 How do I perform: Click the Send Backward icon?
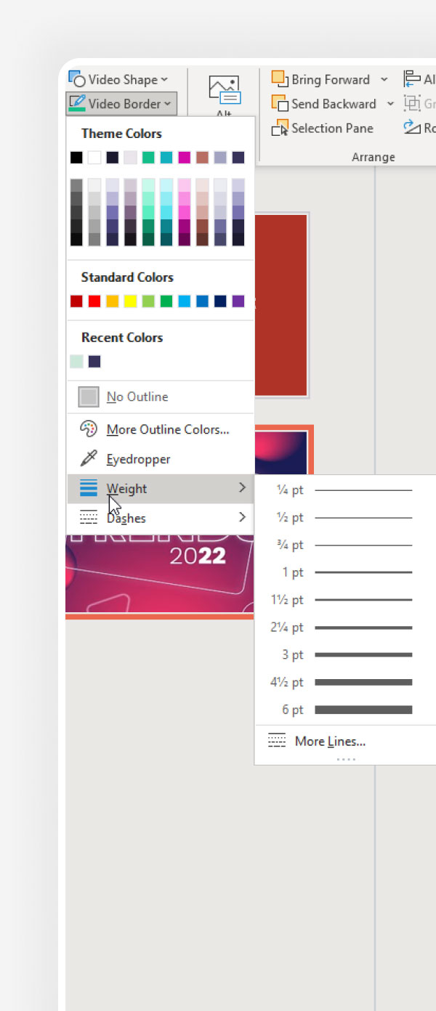(x=280, y=104)
